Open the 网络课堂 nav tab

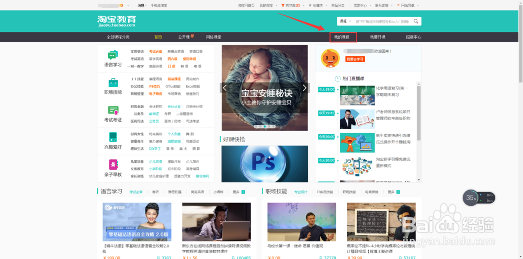(x=213, y=37)
